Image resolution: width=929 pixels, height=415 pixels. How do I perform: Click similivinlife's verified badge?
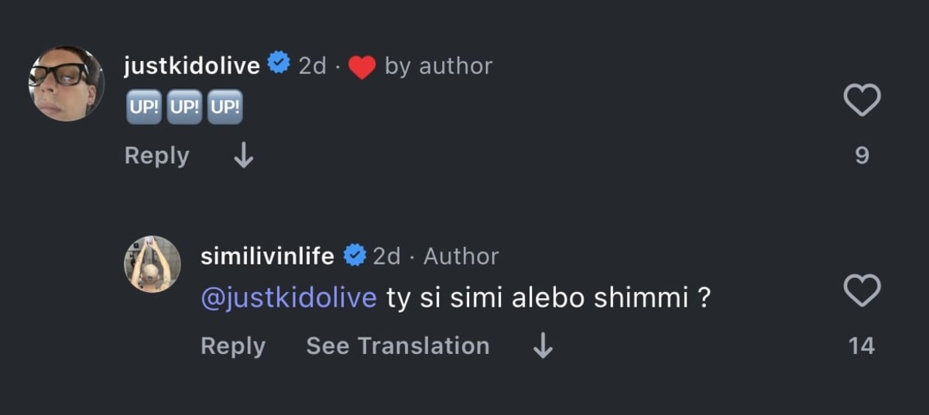point(354,256)
